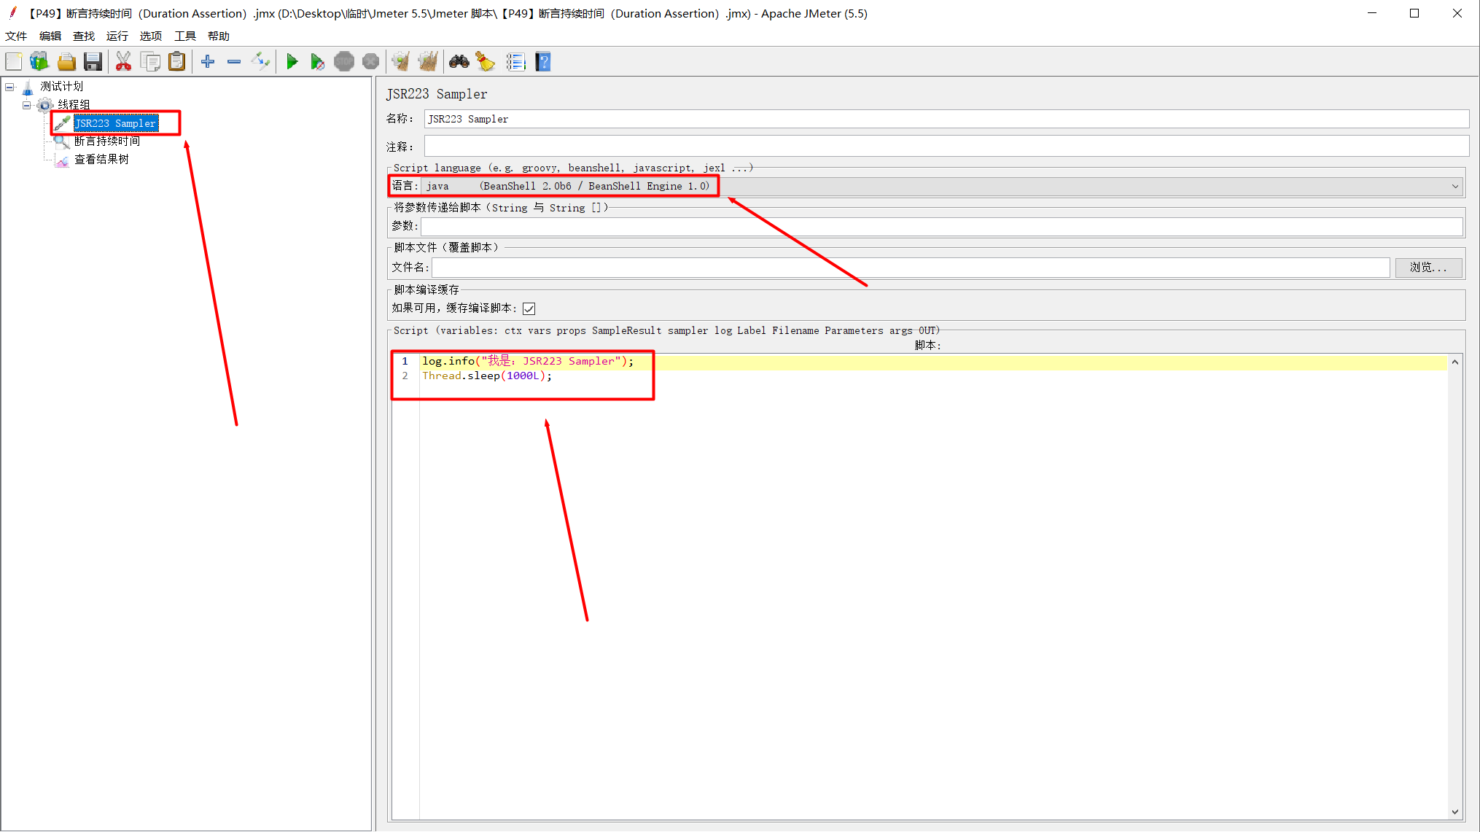This screenshot has width=1480, height=832.
Task: Save the test plan with floppy icon
Action: pos(93,62)
